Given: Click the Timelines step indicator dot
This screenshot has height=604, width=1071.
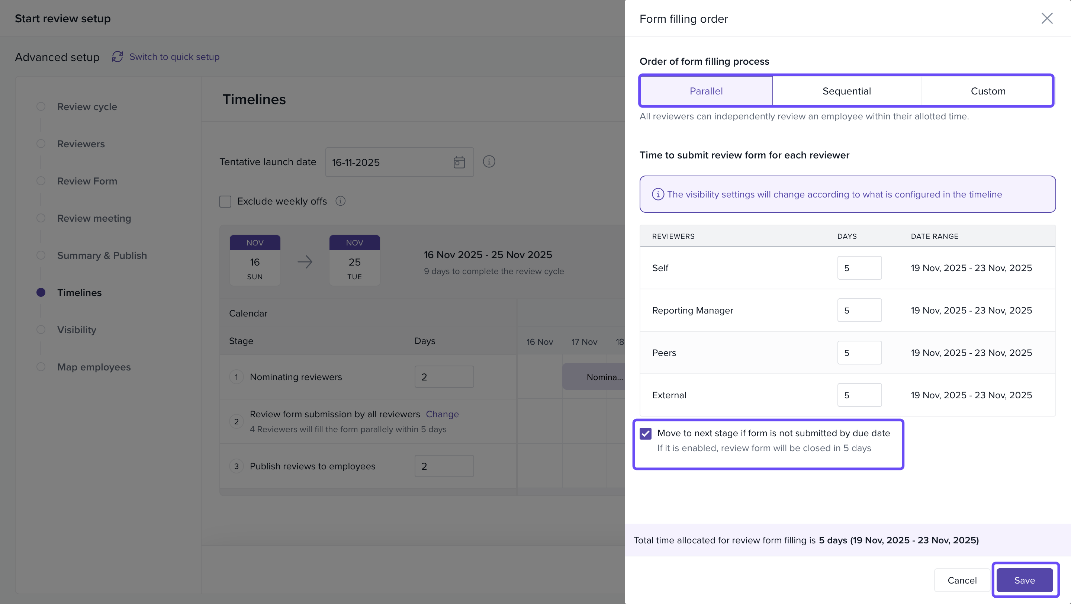Looking at the screenshot, I should click(41, 292).
